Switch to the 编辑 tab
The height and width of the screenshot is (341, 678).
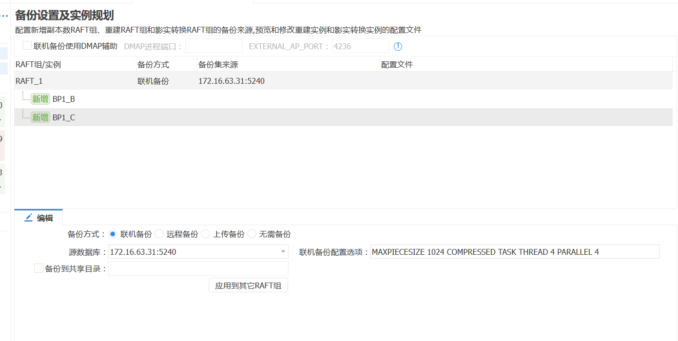[39, 218]
